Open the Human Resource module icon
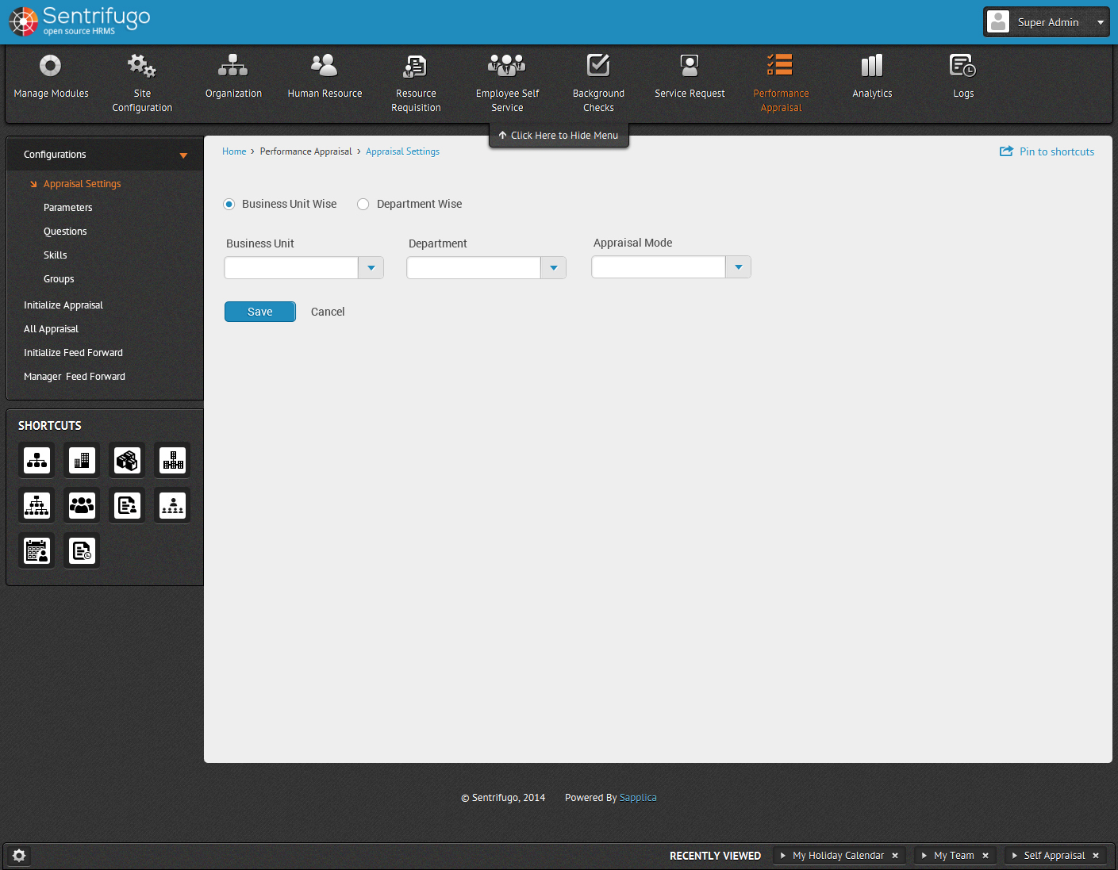 pos(324,66)
